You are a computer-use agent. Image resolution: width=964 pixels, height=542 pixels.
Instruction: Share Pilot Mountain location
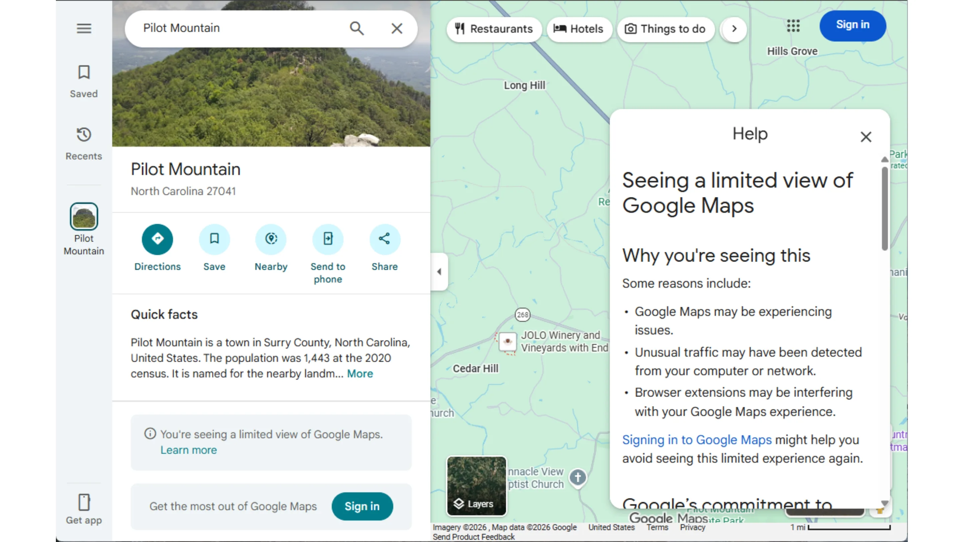(x=384, y=240)
